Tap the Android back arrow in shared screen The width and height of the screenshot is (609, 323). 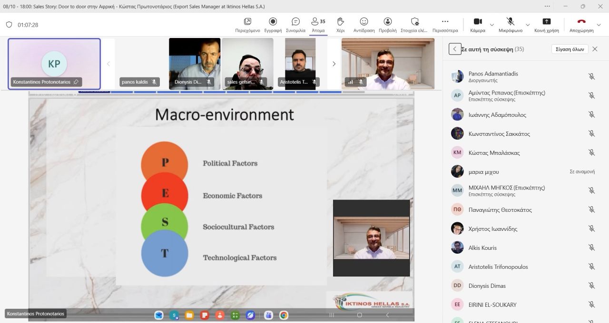click(x=387, y=315)
